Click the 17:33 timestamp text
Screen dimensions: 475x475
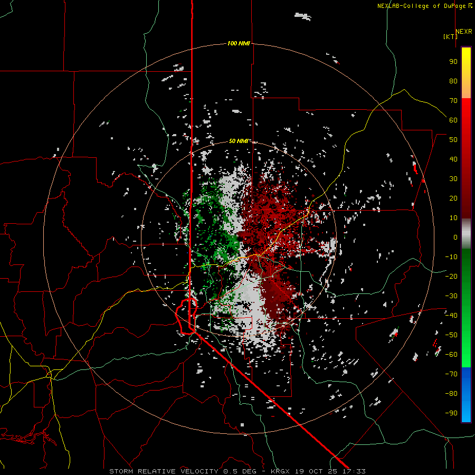tap(354, 471)
